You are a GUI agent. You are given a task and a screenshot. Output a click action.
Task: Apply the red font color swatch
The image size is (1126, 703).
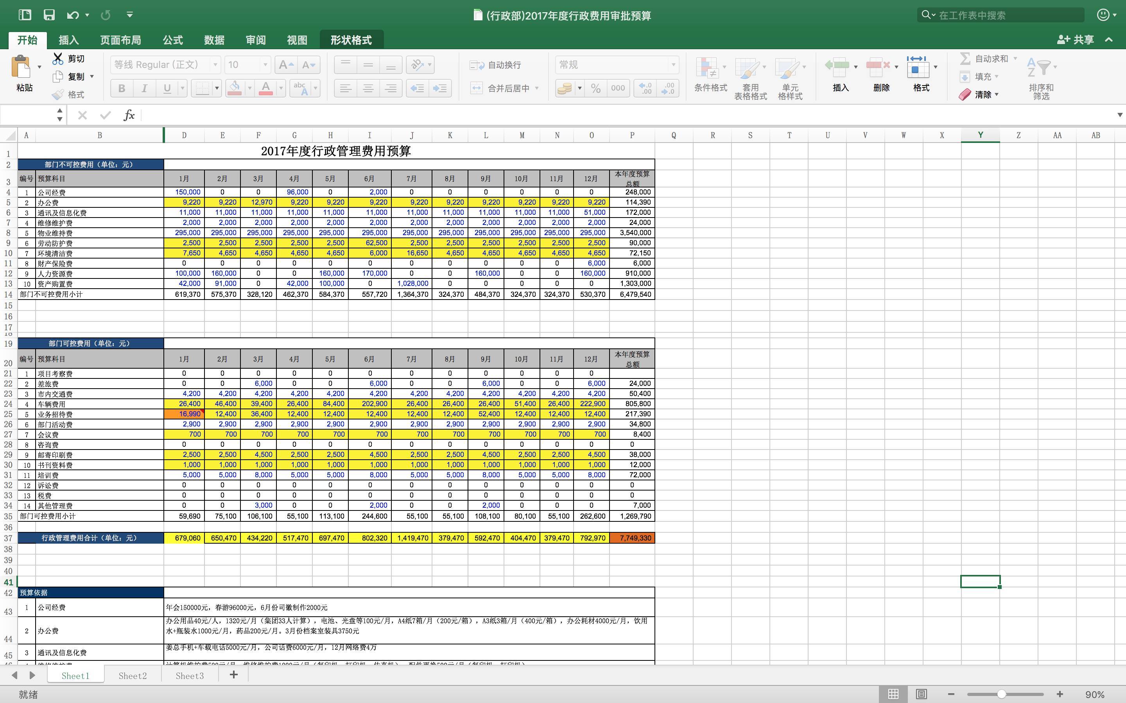266,88
